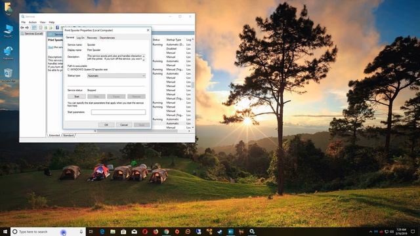The width and height of the screenshot is (420, 236).
Task: Open the Action menu in Services
Action: 33,22
